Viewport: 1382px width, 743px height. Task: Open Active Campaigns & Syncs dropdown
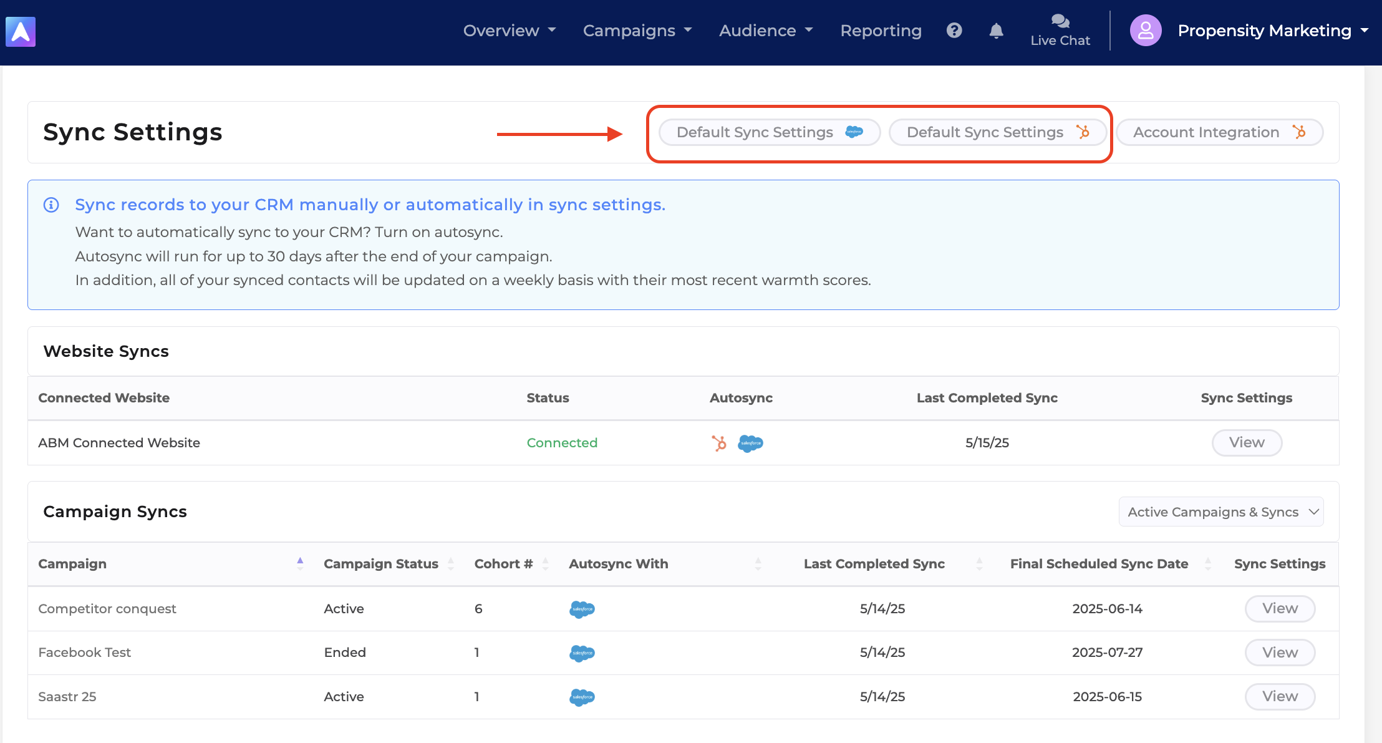[x=1221, y=512]
